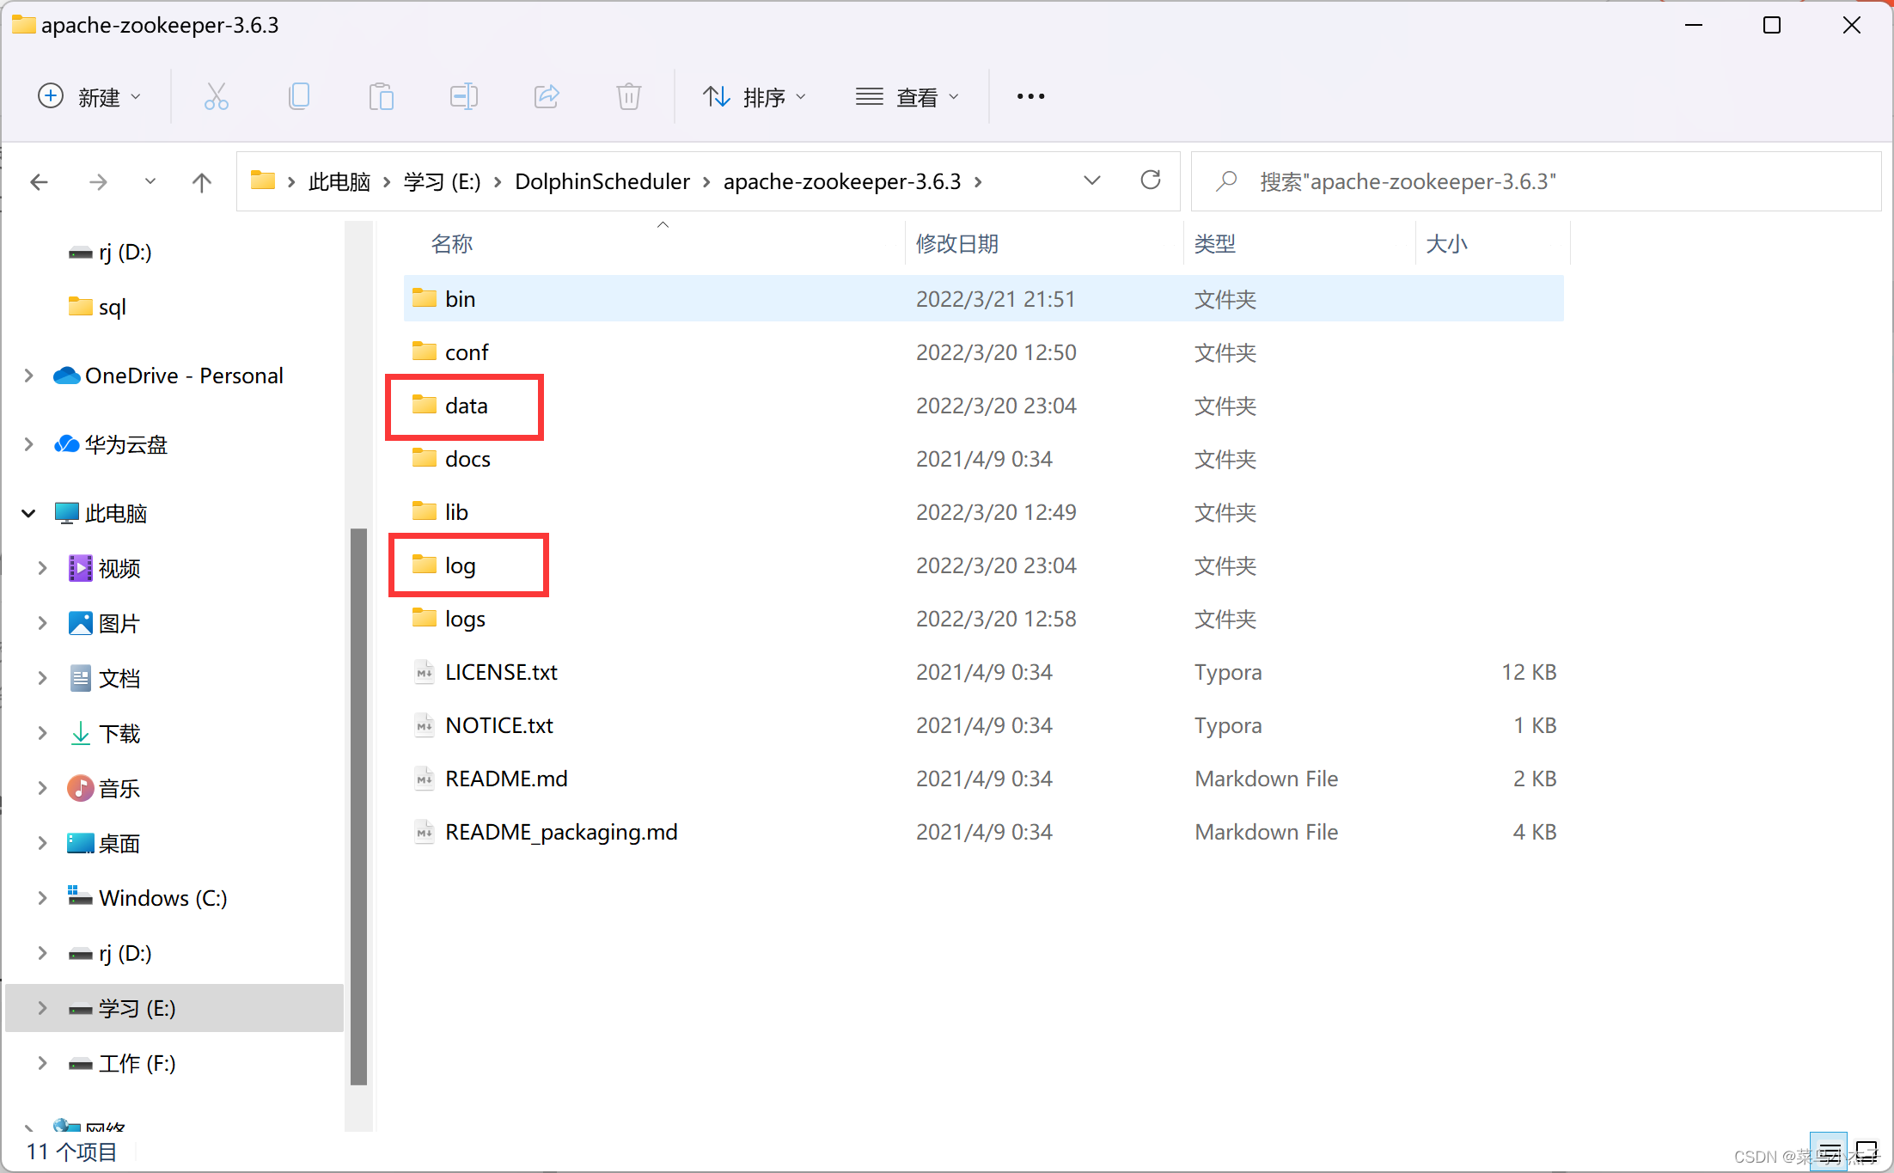Switch to large icons view in the status bar
1894x1173 pixels.
(x=1867, y=1150)
